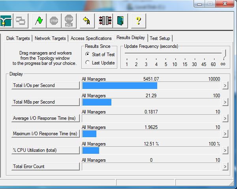Click the 1.9625 maximum response value
The width and height of the screenshot is (237, 189).
[x=151, y=127]
